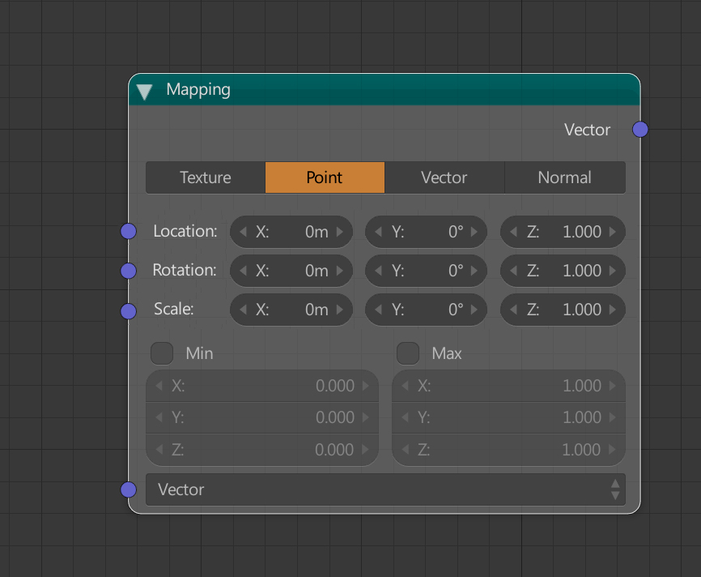
Task: Decrease Max Z with left arrow
Action: (405, 450)
